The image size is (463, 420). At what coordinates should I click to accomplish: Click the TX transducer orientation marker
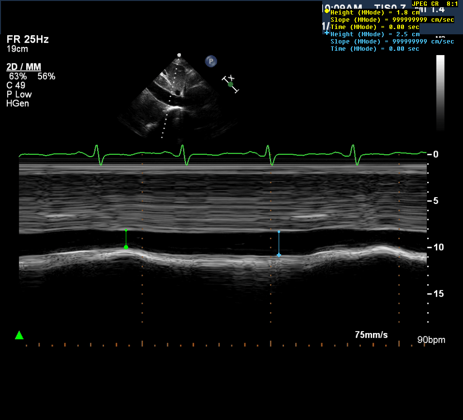pos(230,84)
